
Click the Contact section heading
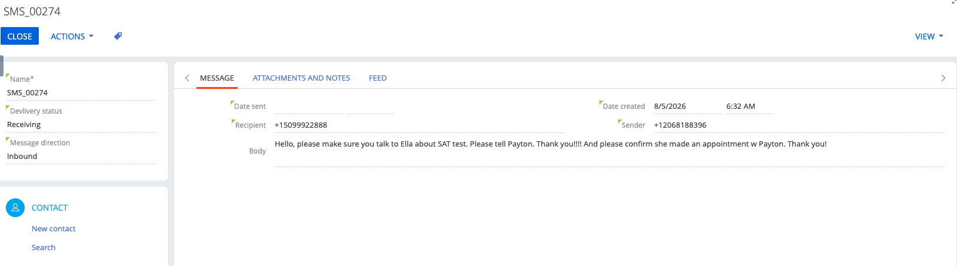pos(49,208)
